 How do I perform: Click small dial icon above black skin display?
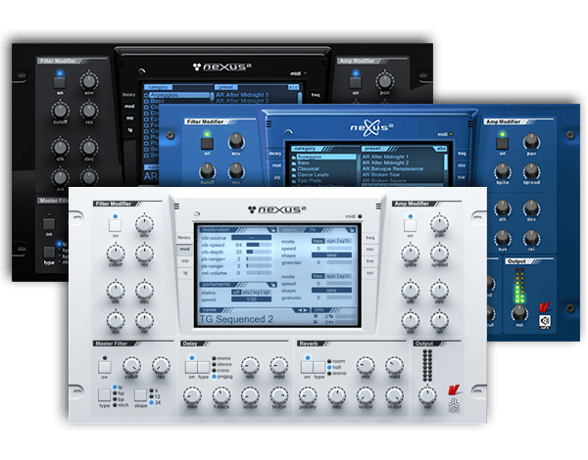coord(141,71)
